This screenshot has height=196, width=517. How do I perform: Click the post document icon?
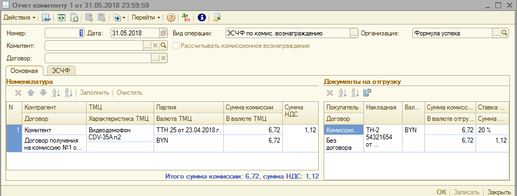click(x=88, y=18)
